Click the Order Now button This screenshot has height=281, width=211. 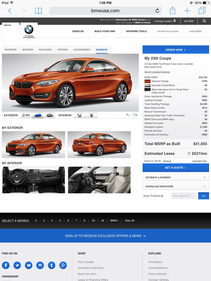(176, 50)
